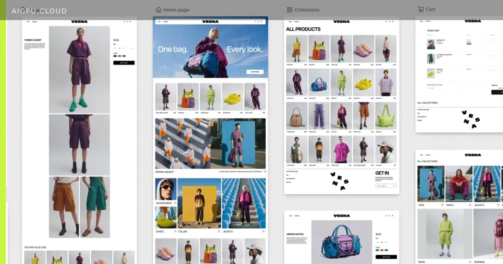Image resolution: width=503 pixels, height=264 pixels.
Task: Click the VESNA logo in the Home page header
Action: tap(210, 21)
